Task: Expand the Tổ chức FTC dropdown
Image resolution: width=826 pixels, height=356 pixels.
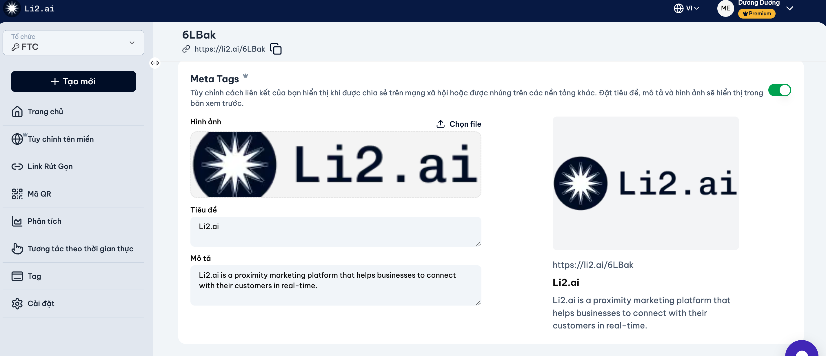Action: [73, 43]
